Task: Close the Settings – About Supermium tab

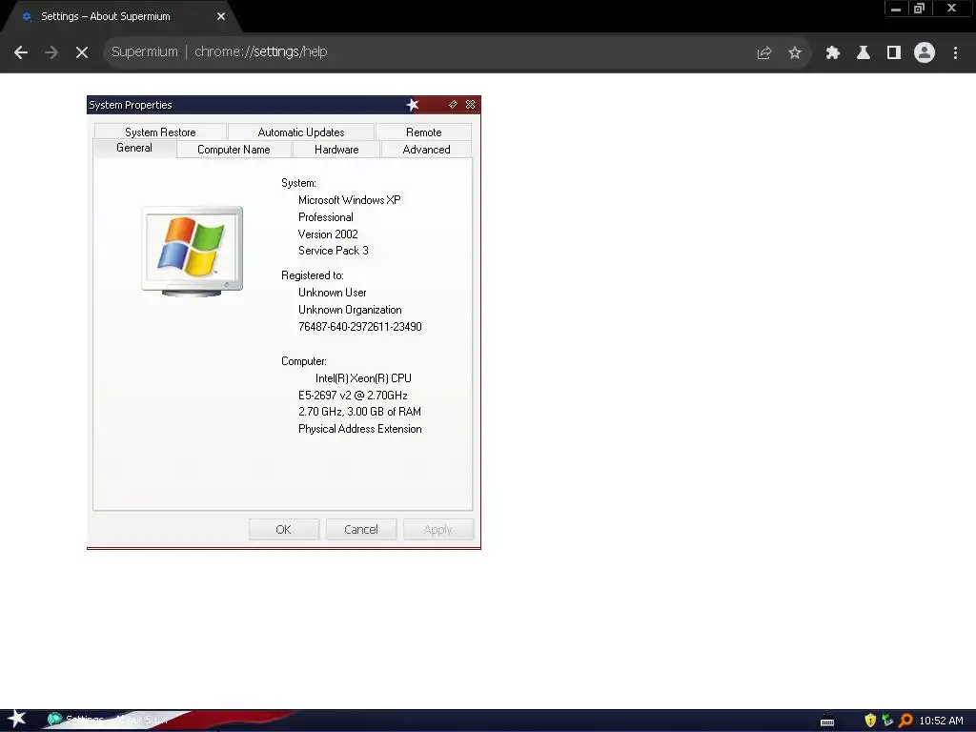Action: point(221,16)
